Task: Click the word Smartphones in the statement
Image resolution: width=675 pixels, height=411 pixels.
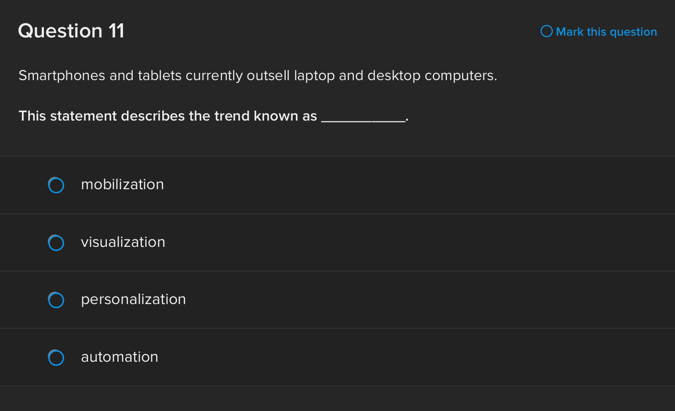Action: tap(62, 76)
